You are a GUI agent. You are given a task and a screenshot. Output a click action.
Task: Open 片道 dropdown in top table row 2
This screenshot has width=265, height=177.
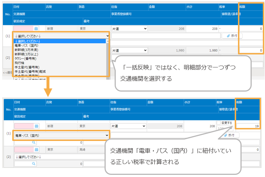(129, 50)
